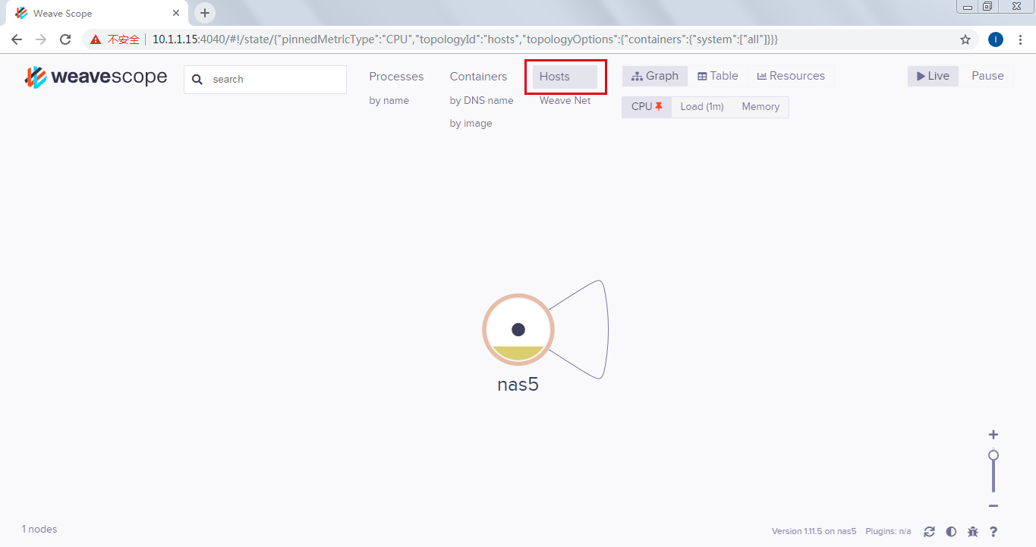Open the browser profile avatar
This screenshot has width=1036, height=547.
click(x=996, y=39)
